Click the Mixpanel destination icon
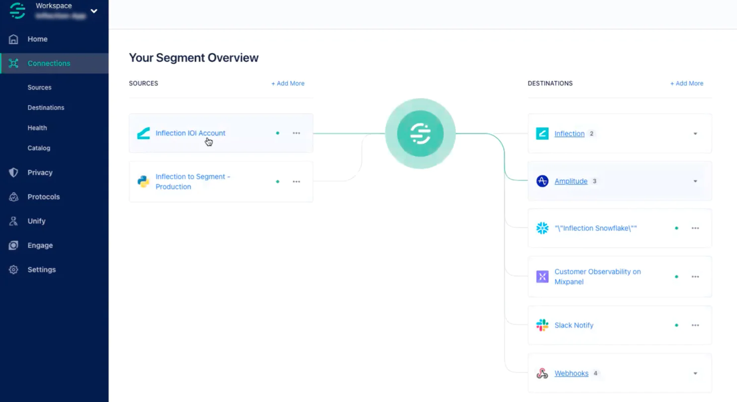Image resolution: width=737 pixels, height=402 pixels. point(542,277)
